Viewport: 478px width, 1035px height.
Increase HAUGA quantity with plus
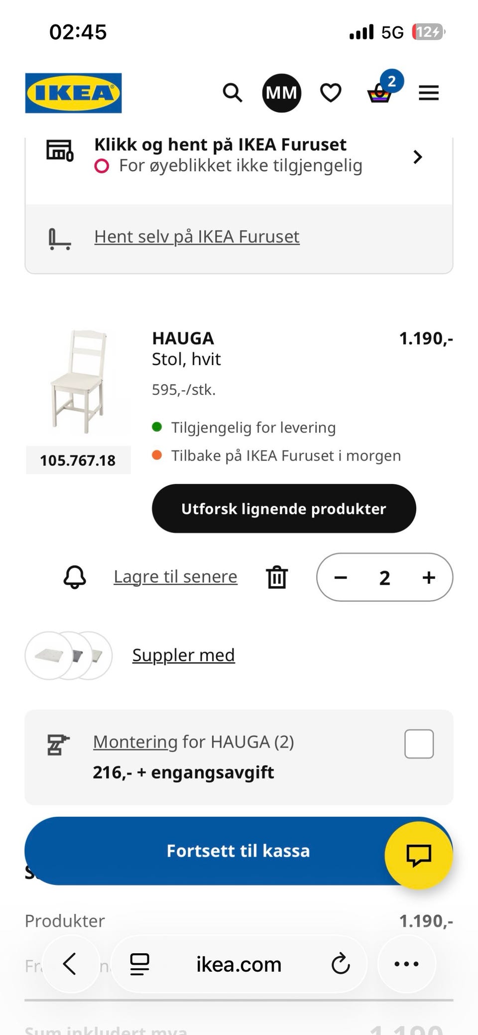(429, 578)
